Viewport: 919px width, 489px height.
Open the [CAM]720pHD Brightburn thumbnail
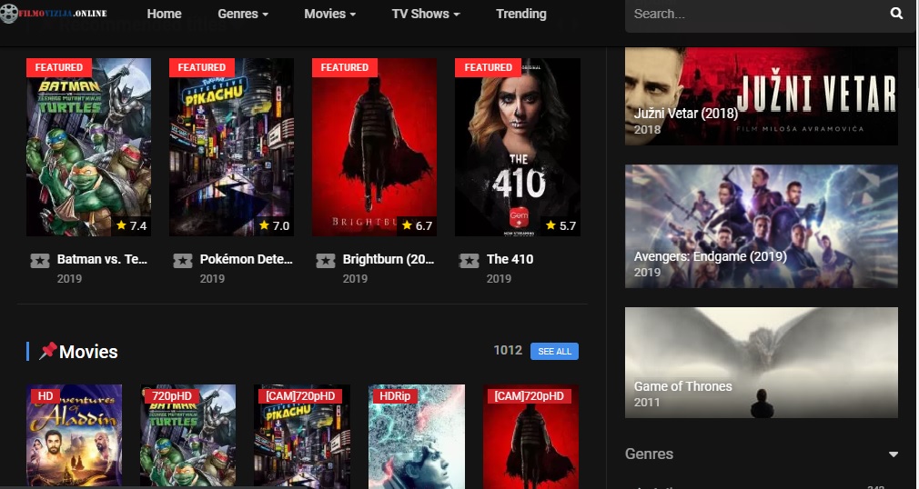pos(531,435)
